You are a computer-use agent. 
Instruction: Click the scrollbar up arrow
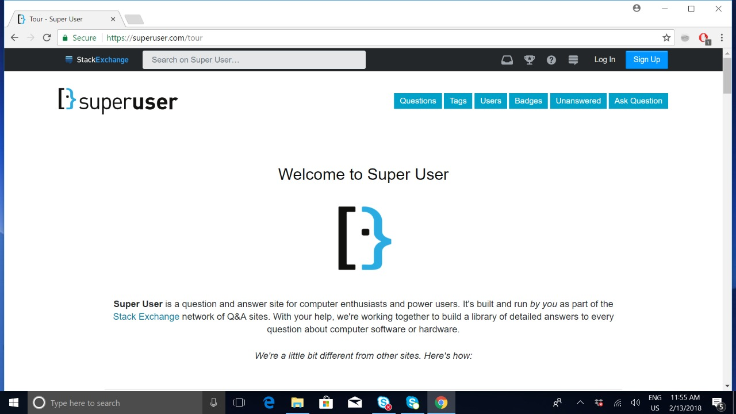coord(727,53)
